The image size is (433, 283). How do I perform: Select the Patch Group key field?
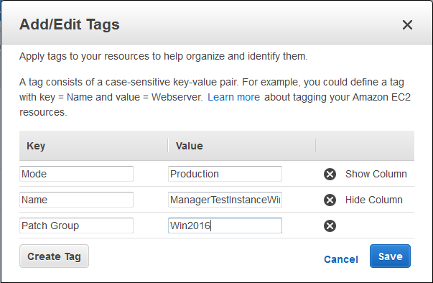[77, 226]
